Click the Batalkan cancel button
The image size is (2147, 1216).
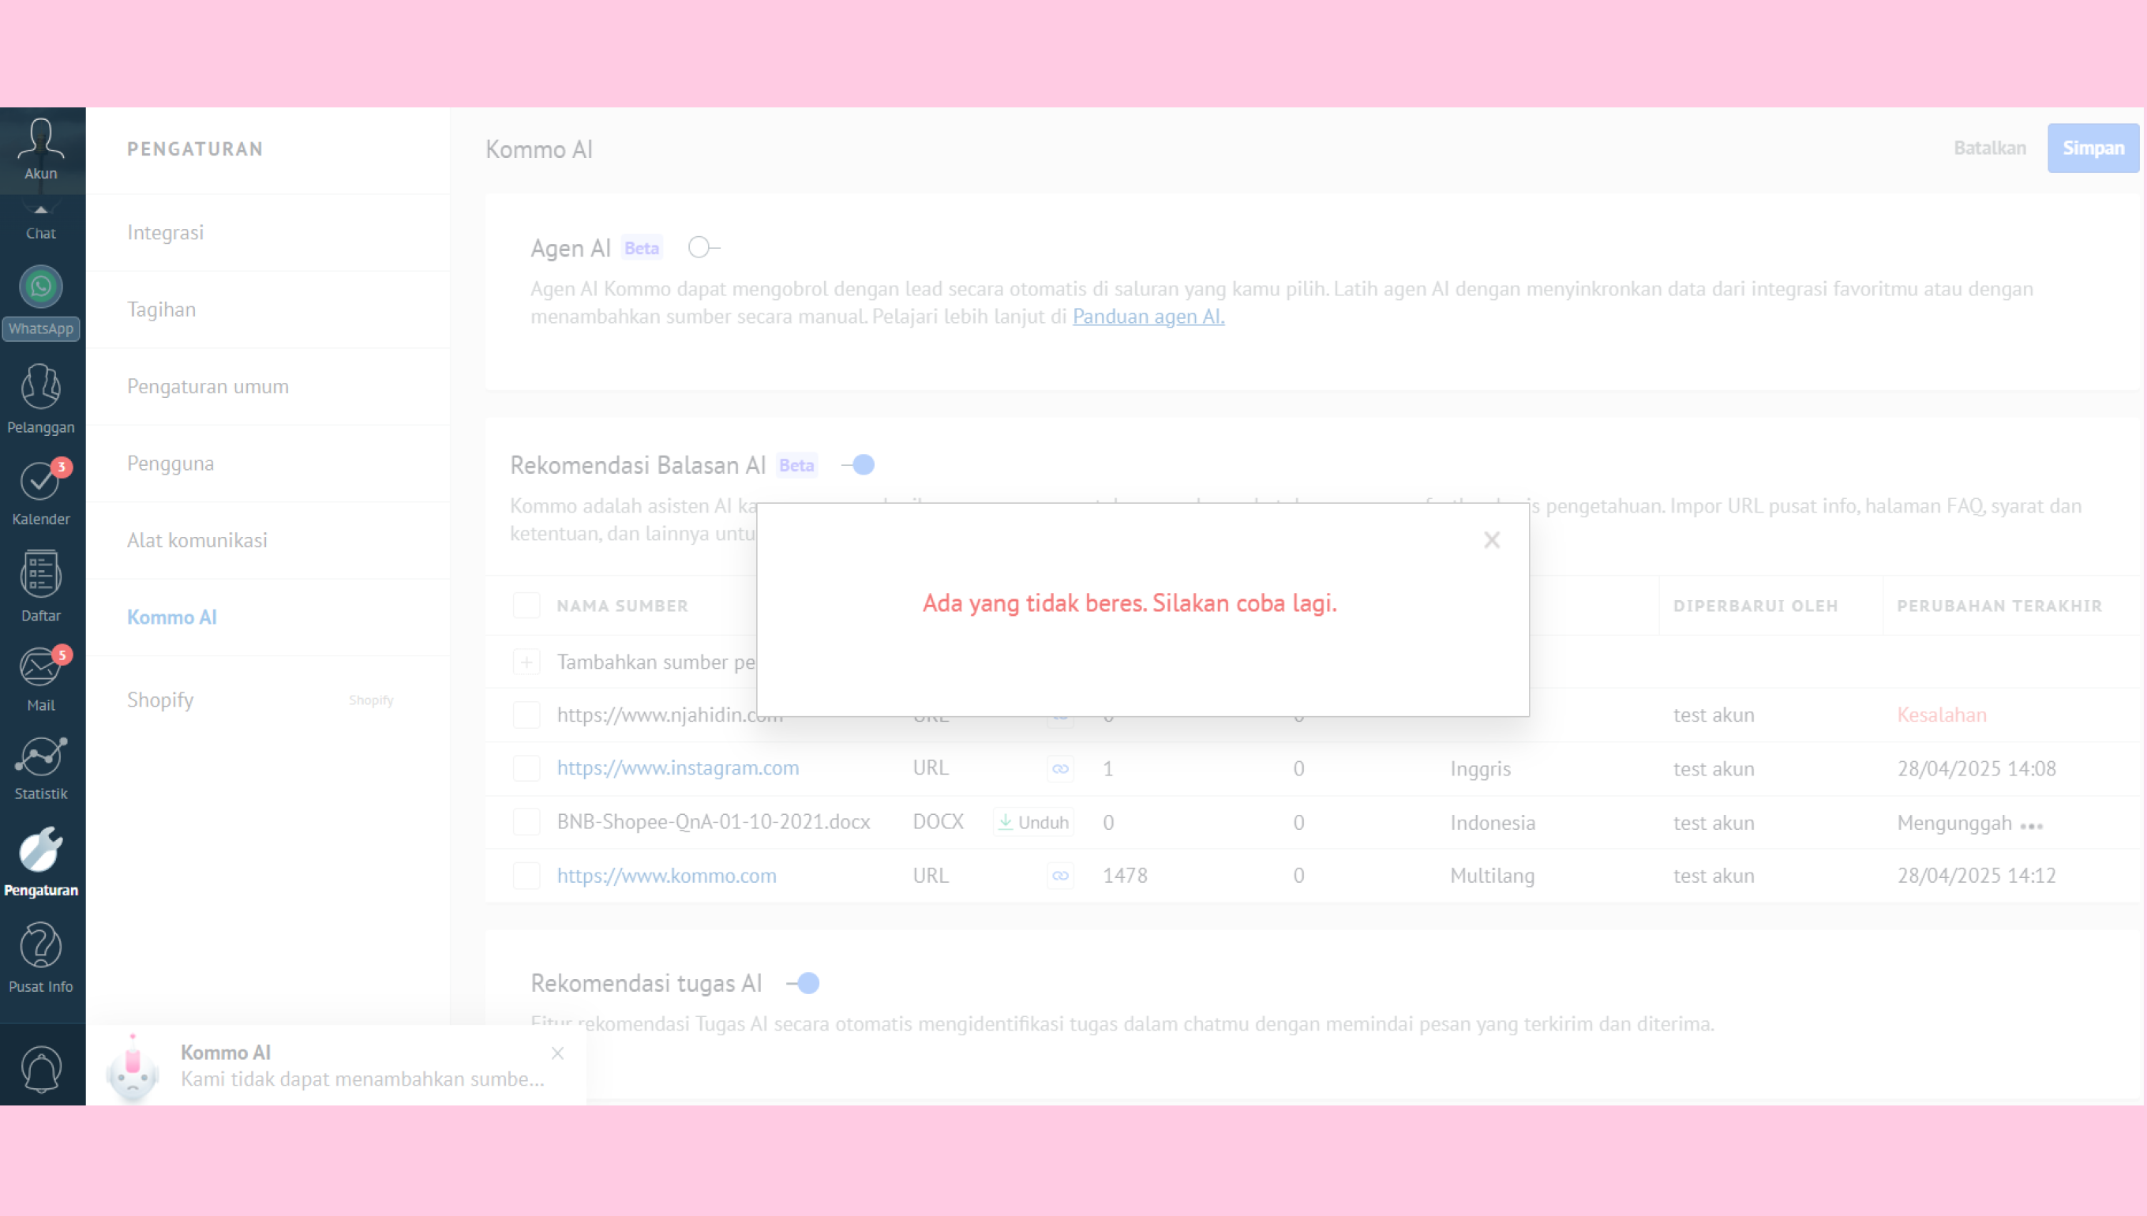(1989, 148)
